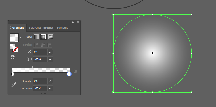Click the Opacity label
Screen dimensions: 216x107
click(27, 81)
